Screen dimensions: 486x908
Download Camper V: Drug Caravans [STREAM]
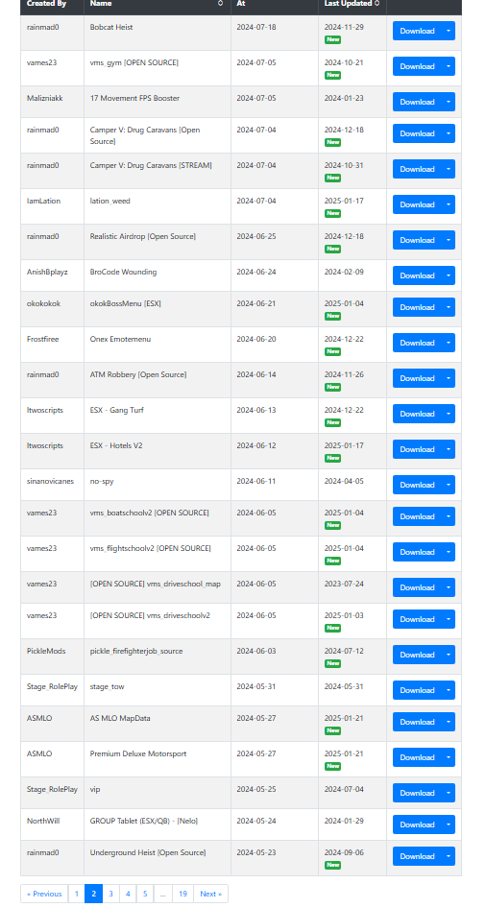coord(417,169)
